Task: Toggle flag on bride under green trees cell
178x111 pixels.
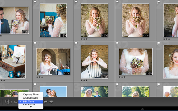Action: click(117, 85)
